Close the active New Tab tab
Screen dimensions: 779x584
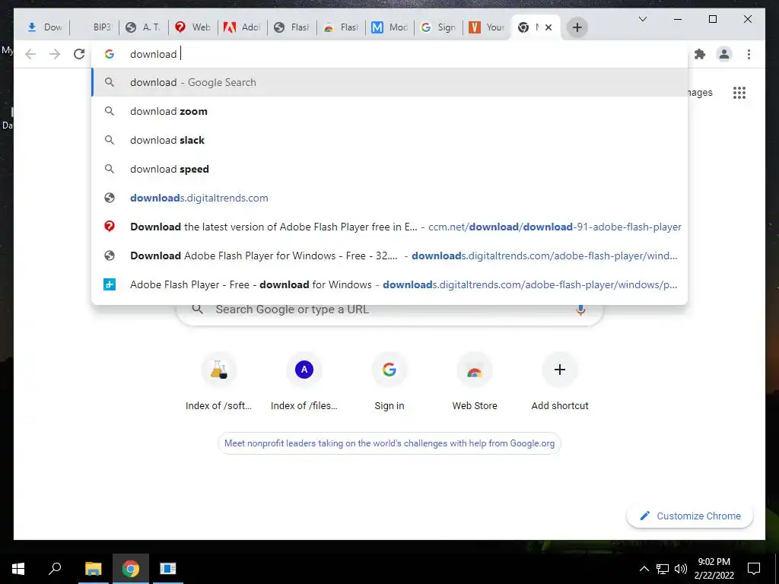coord(548,27)
